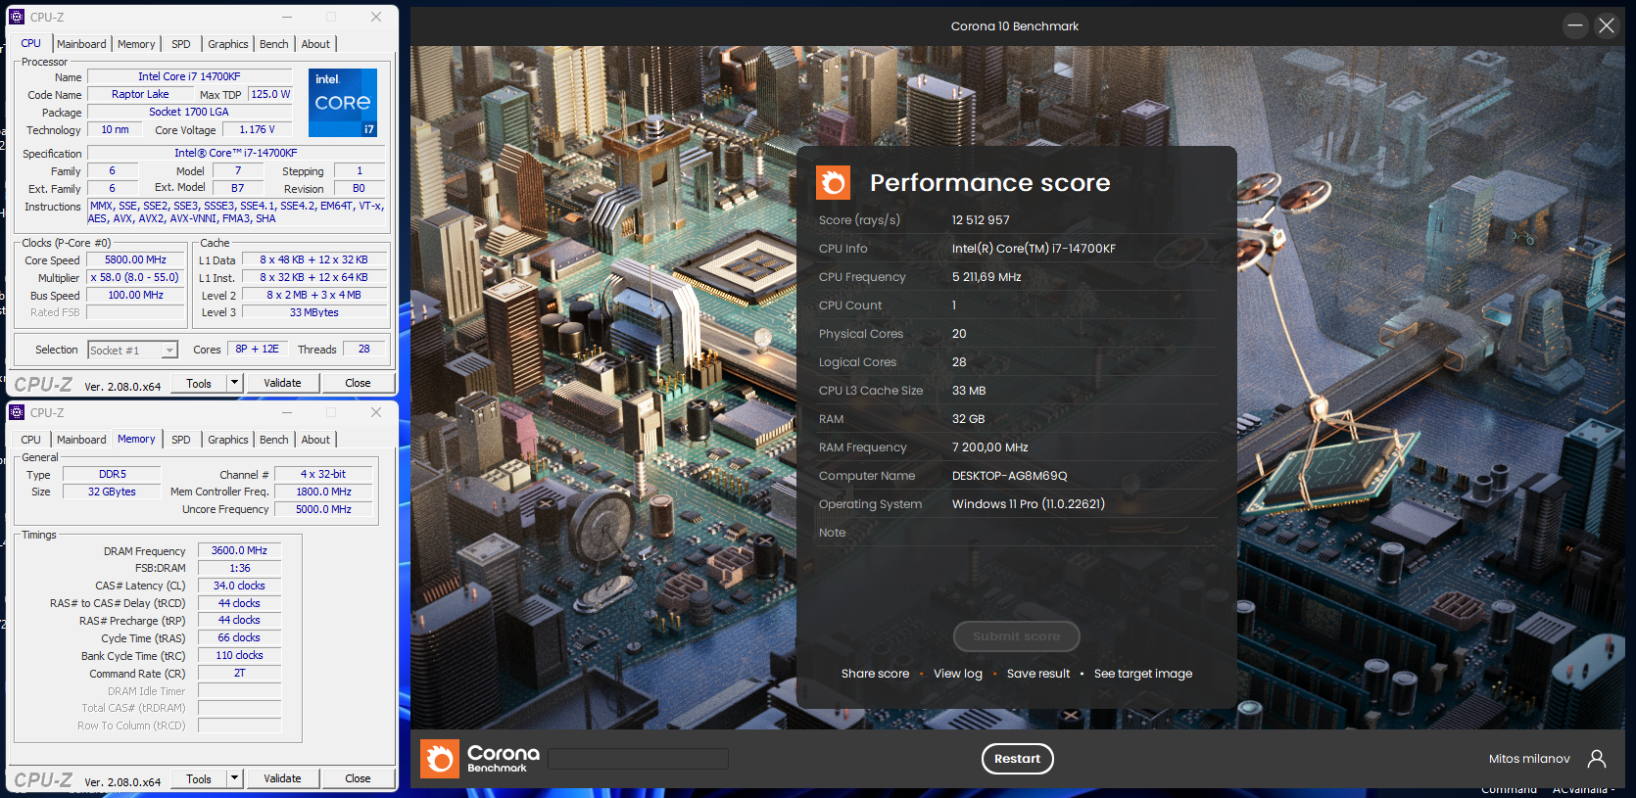The image size is (1636, 798).
Task: Click the Command Rate value 2T
Action: pyautogui.click(x=239, y=673)
